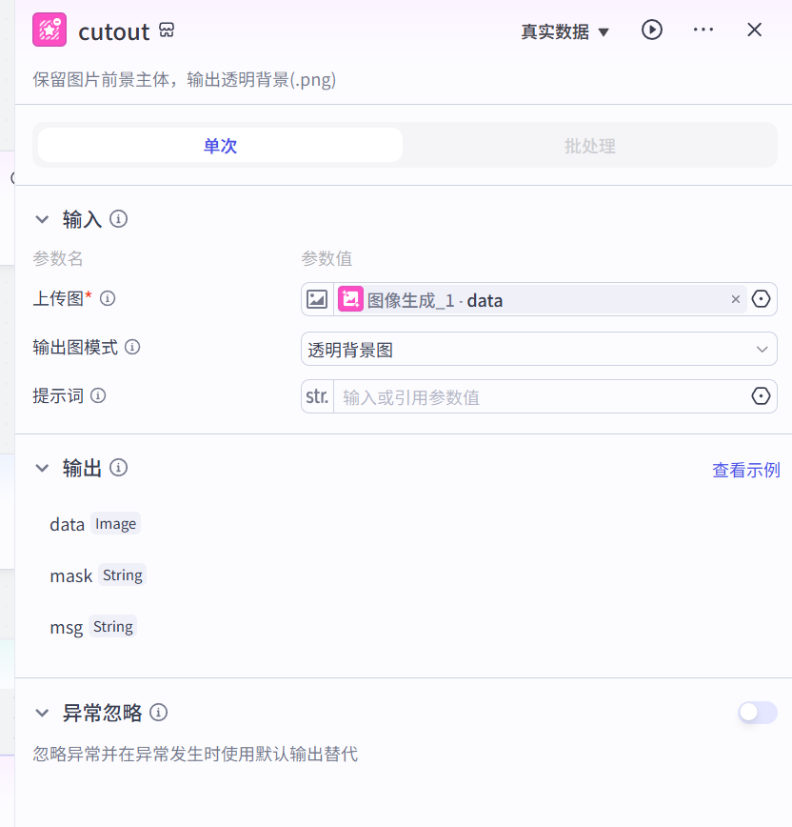Click the image type icon in 上传图 field

[x=317, y=299]
